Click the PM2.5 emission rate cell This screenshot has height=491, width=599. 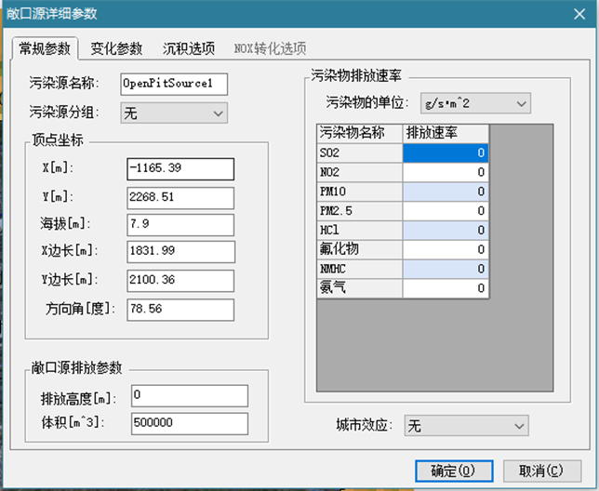pos(446,210)
